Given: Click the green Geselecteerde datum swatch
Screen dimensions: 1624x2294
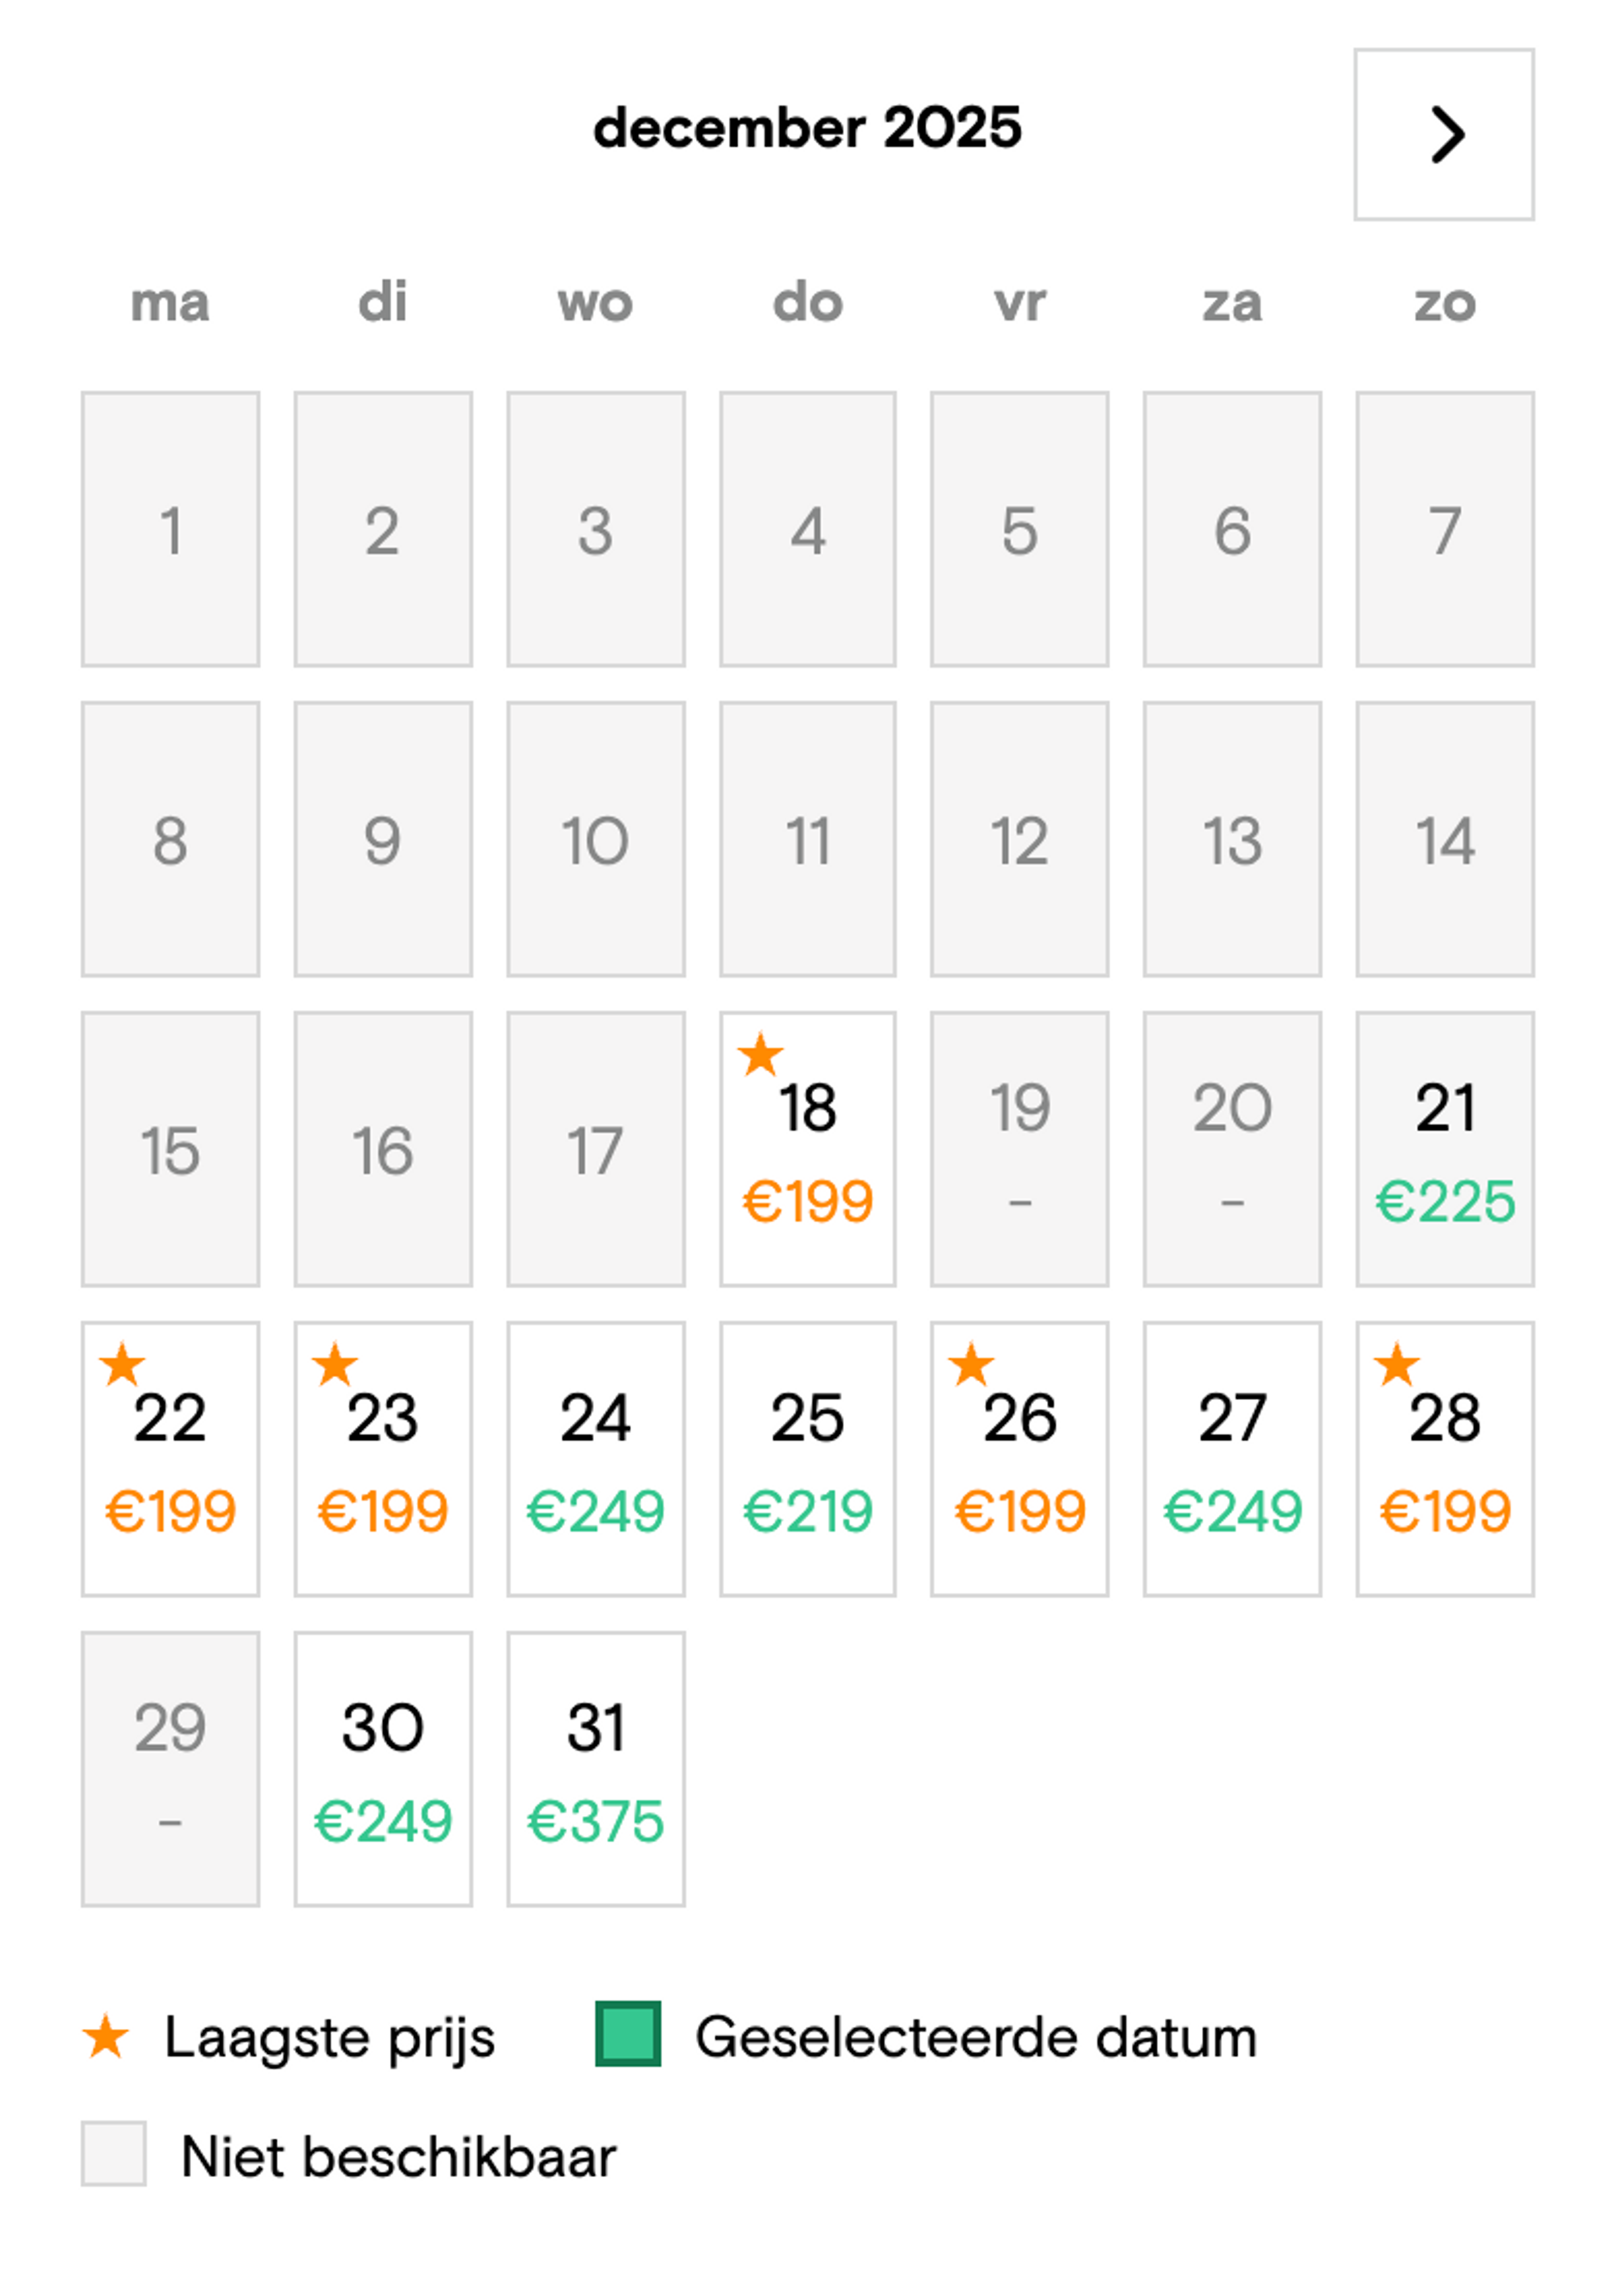Looking at the screenshot, I should (628, 2033).
